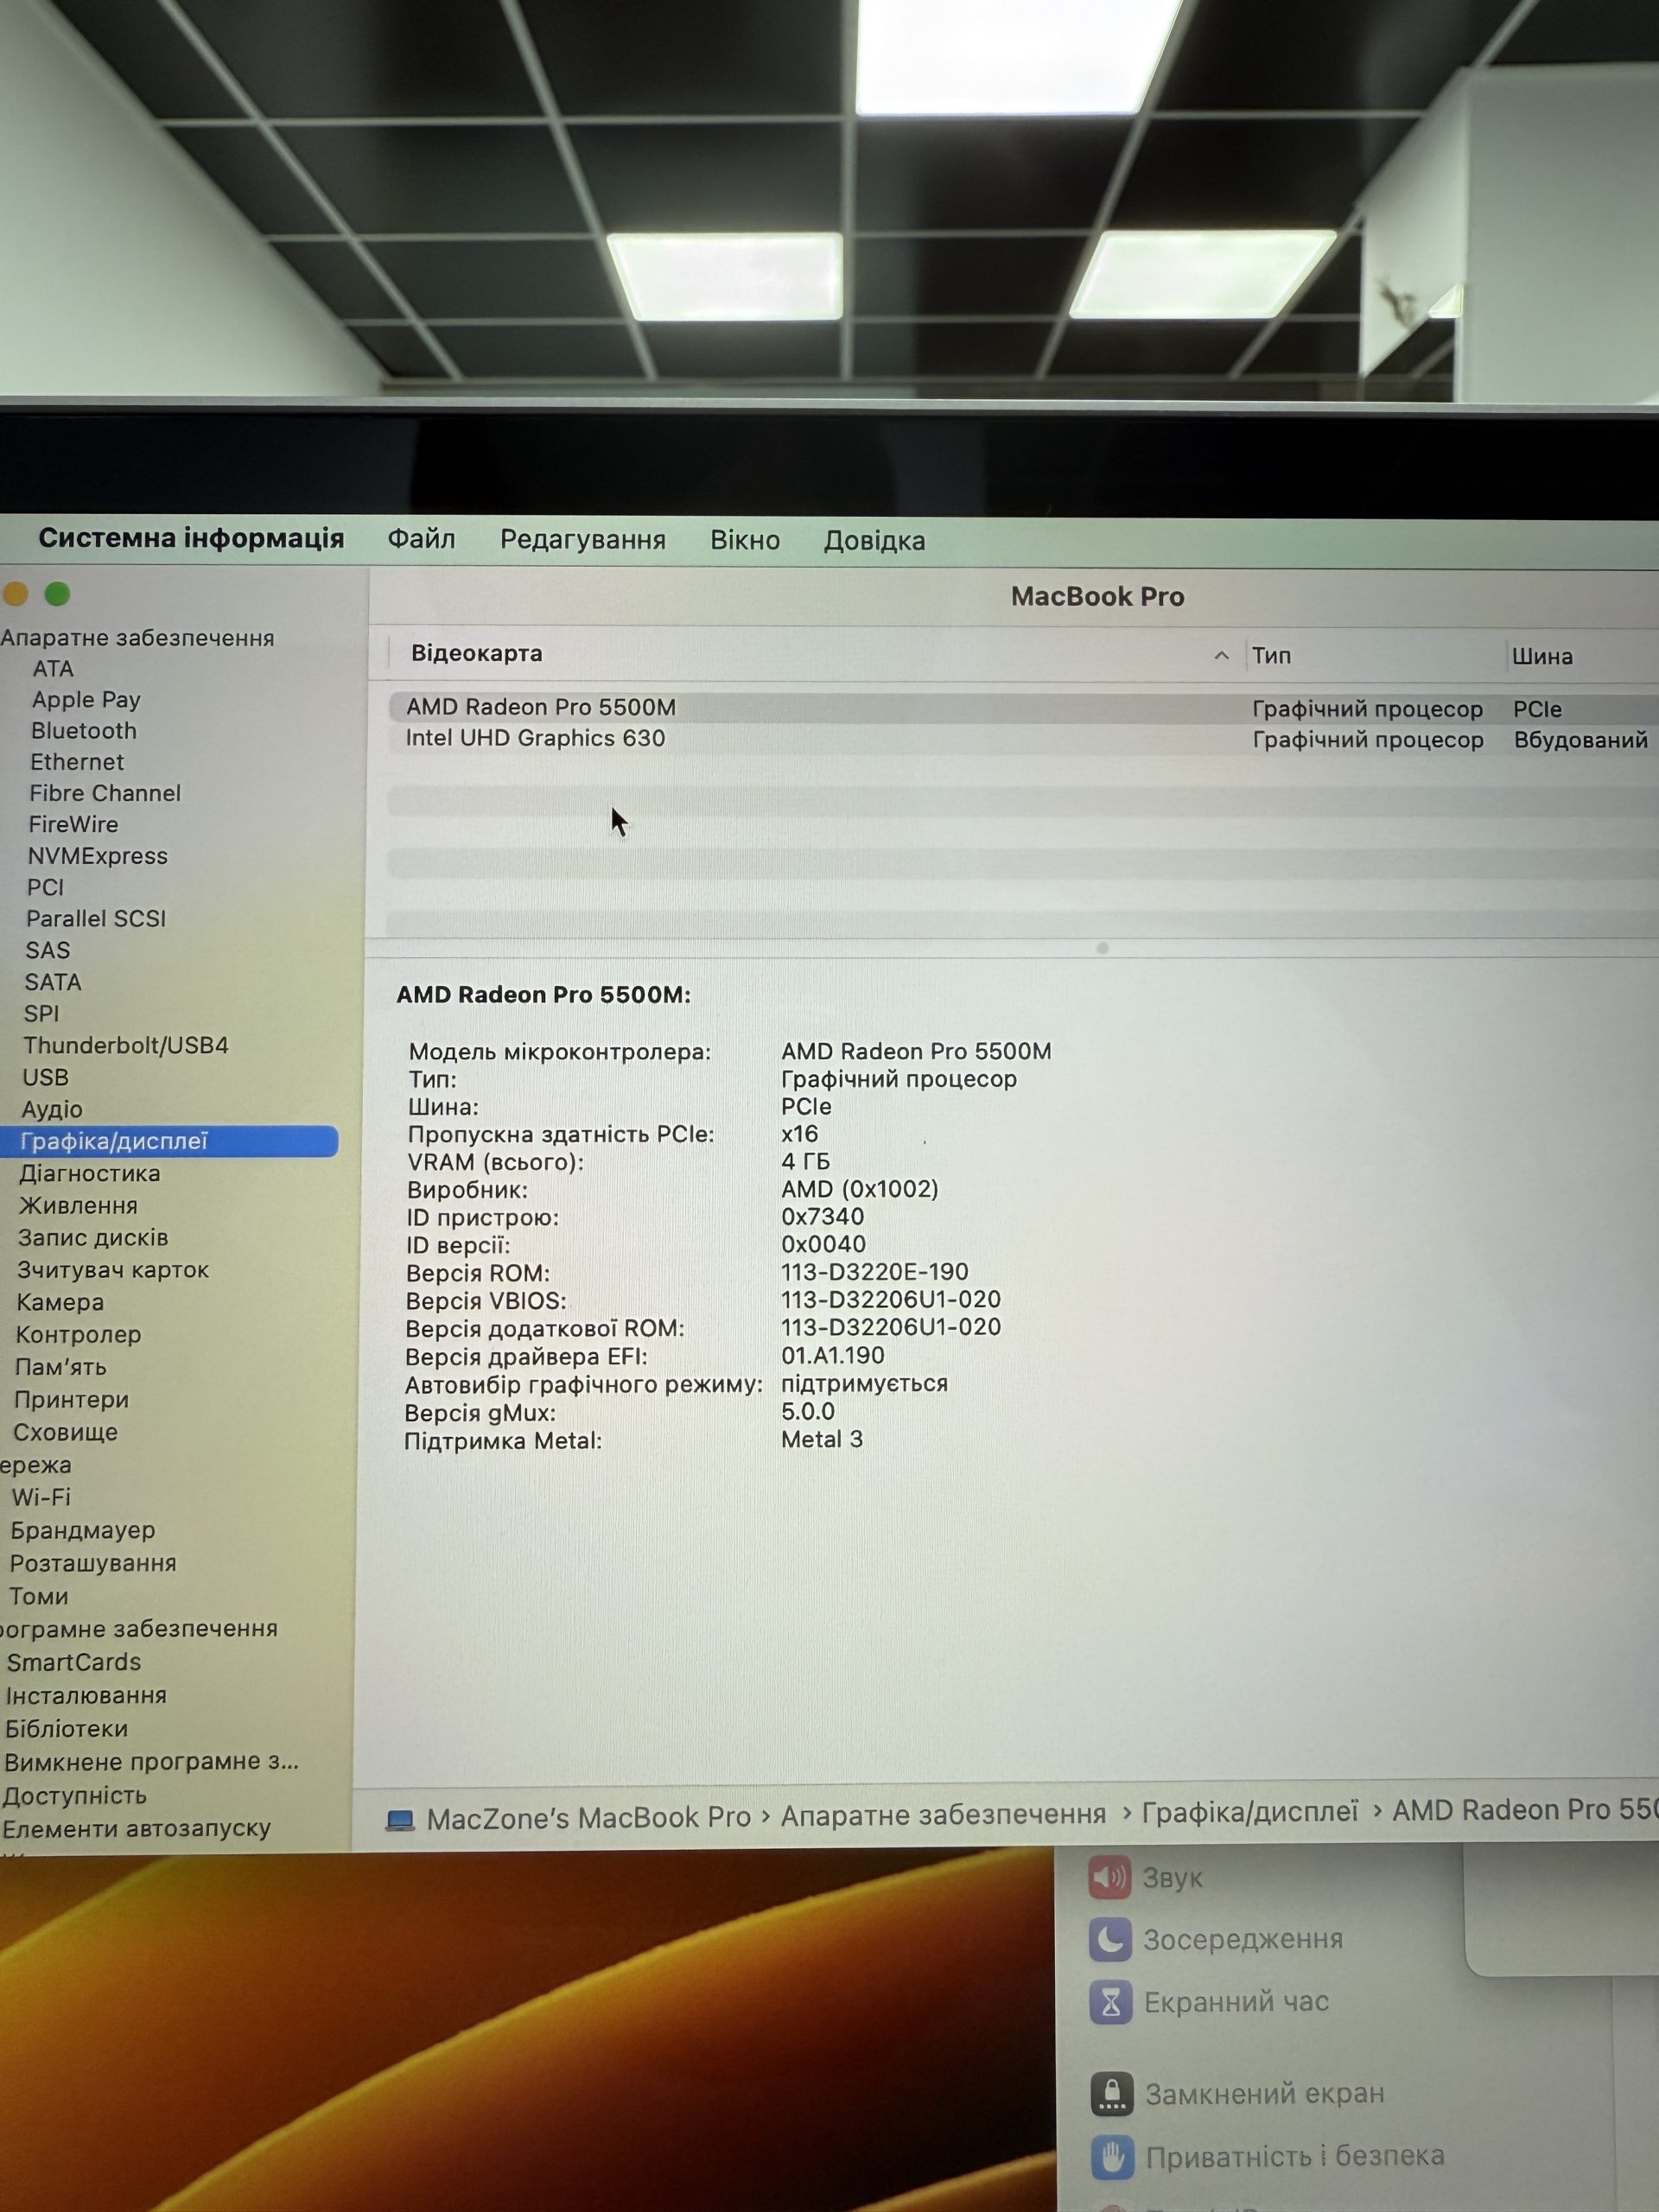Sort by the Шина column header

click(x=1542, y=657)
